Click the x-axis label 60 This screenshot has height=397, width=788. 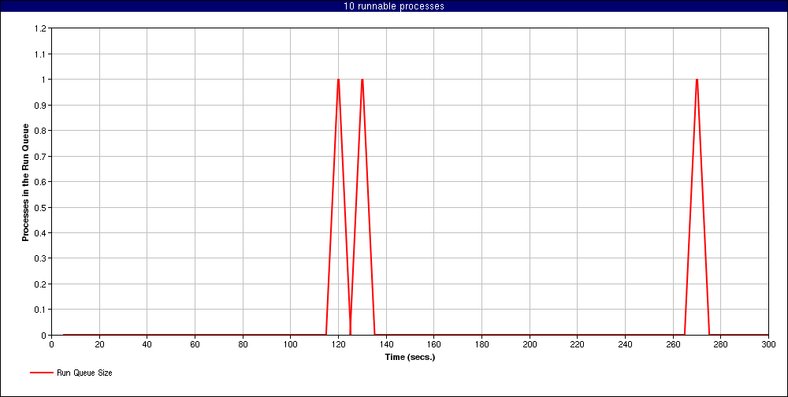(x=195, y=344)
